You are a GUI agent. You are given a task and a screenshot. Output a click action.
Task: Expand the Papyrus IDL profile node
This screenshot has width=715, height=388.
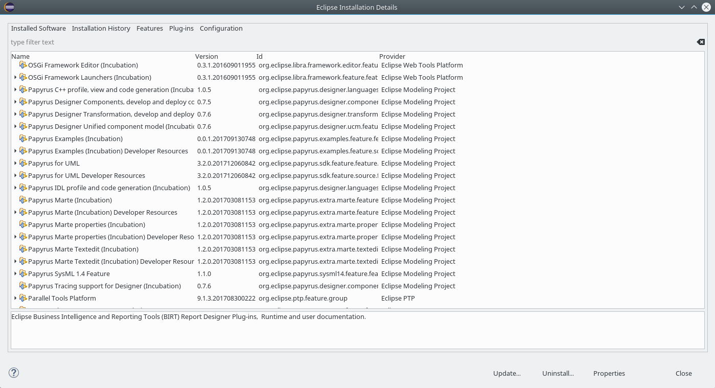tap(15, 188)
